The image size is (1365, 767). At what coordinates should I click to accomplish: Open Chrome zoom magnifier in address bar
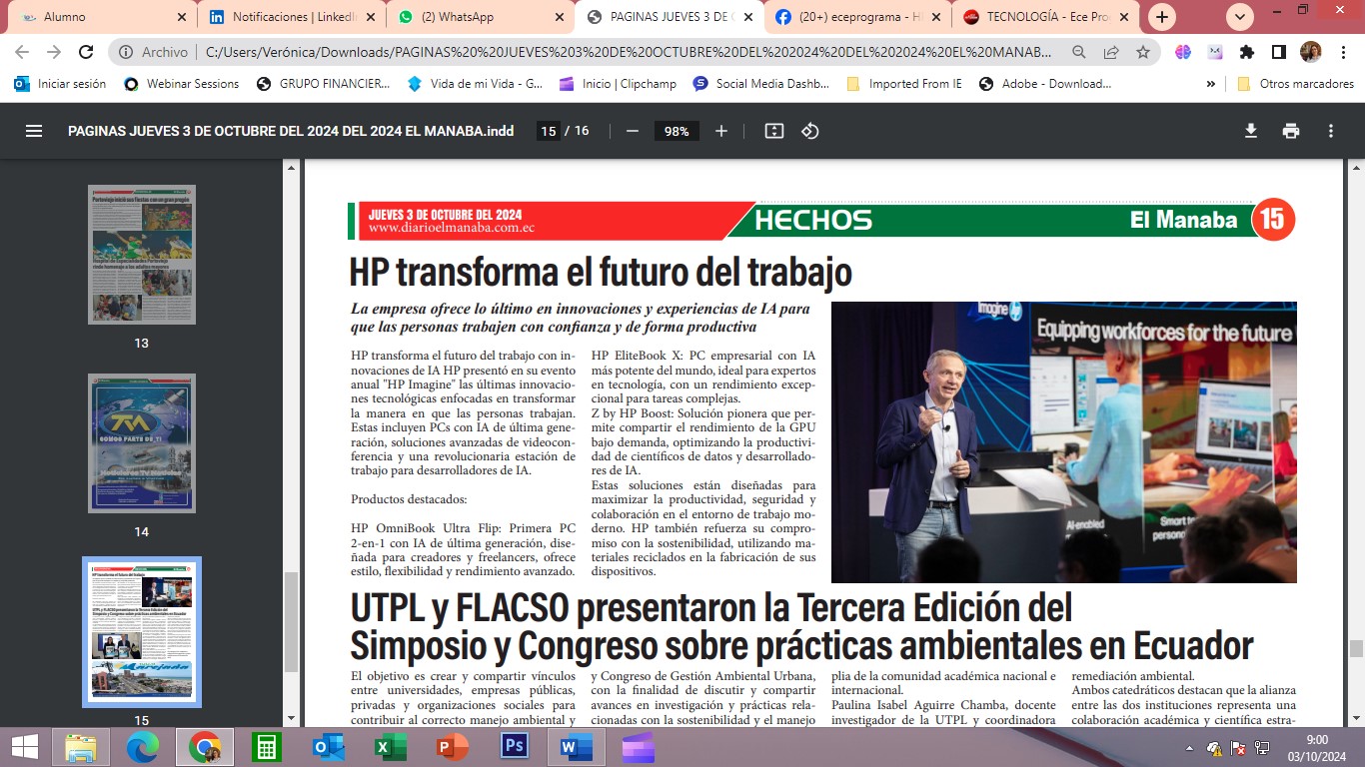pos(1079,52)
